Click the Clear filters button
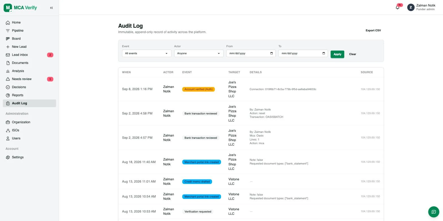The image size is (443, 221). click(x=353, y=54)
